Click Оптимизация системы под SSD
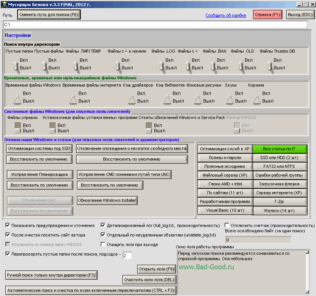The width and height of the screenshot is (316, 296). pyautogui.click(x=39, y=149)
